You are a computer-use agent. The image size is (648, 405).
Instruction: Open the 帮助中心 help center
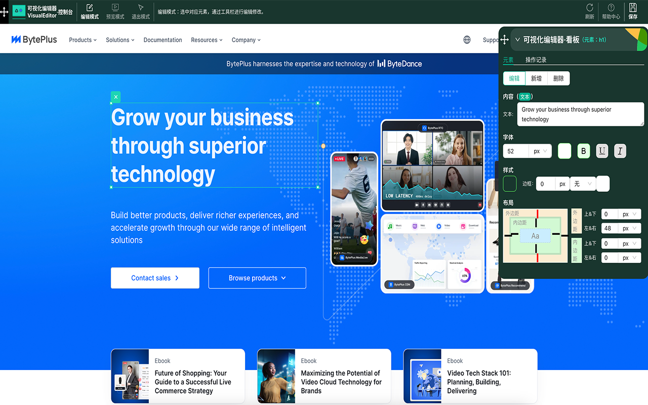tap(611, 11)
